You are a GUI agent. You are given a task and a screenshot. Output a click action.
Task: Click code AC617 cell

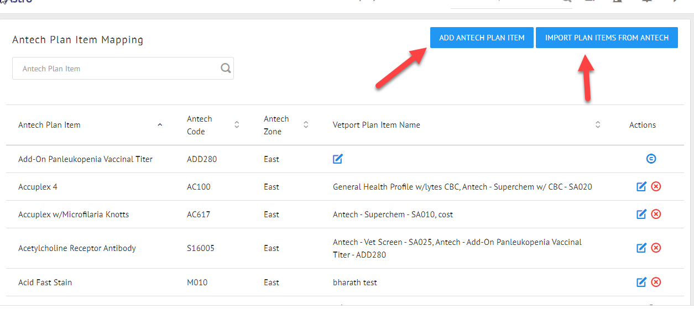(199, 214)
